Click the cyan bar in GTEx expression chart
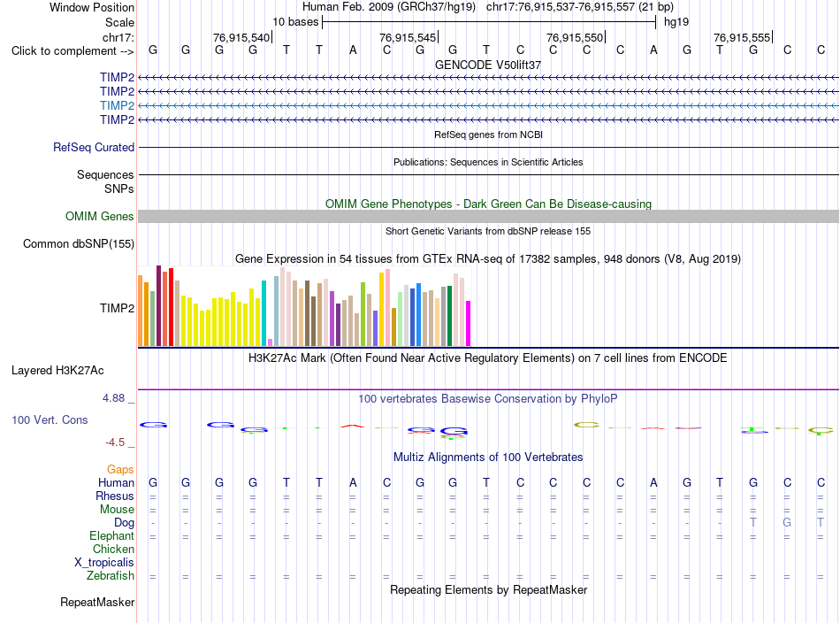The width and height of the screenshot is (840, 623). (x=263, y=313)
